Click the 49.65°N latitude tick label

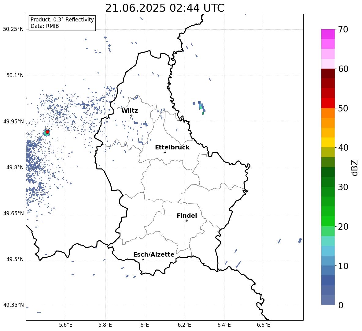13,213
